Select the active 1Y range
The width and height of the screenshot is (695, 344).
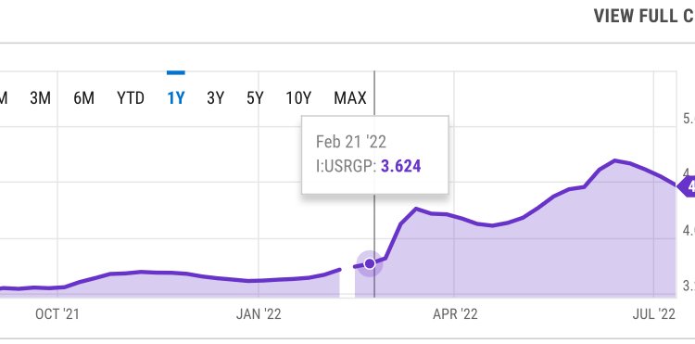pyautogui.click(x=176, y=98)
